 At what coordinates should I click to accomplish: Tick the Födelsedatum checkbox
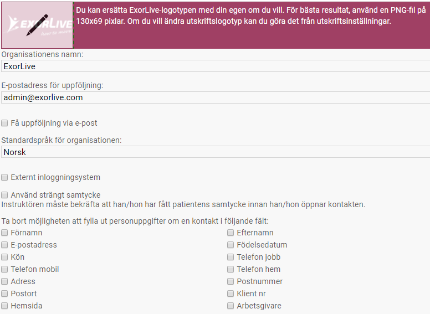(231, 245)
